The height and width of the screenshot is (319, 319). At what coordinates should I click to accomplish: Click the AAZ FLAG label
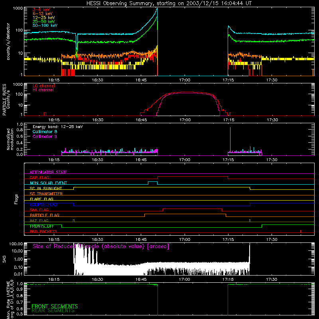[x=39, y=221]
